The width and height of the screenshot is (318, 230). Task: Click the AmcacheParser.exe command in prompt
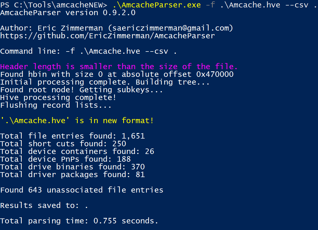[x=157, y=5]
